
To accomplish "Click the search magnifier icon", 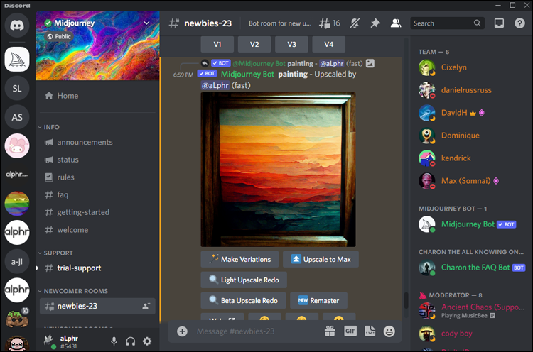I will (x=478, y=23).
